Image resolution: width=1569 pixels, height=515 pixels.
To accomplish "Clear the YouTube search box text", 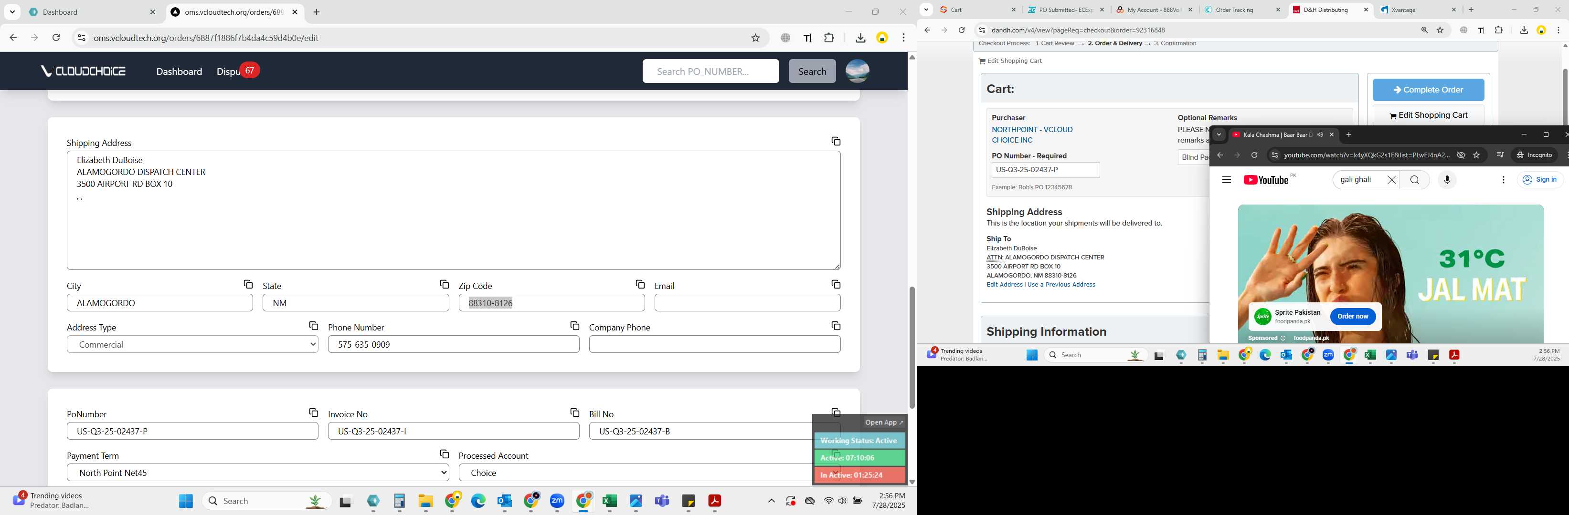I will [x=1391, y=180].
